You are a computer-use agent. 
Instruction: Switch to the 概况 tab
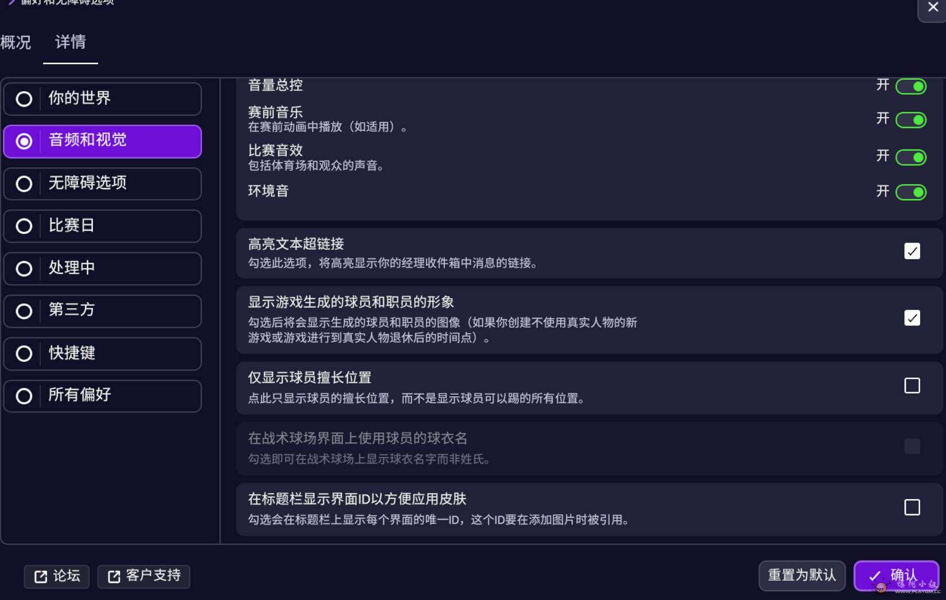(x=16, y=42)
